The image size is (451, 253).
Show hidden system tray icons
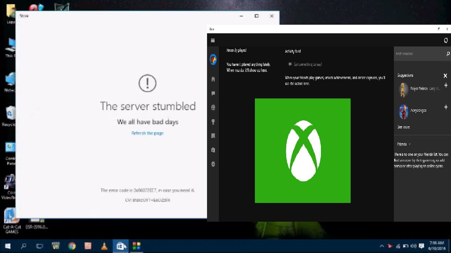coord(382,246)
